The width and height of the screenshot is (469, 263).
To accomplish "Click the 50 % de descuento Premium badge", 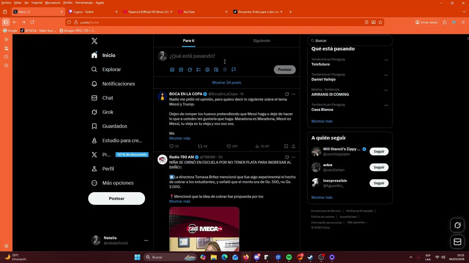I will click(132, 155).
